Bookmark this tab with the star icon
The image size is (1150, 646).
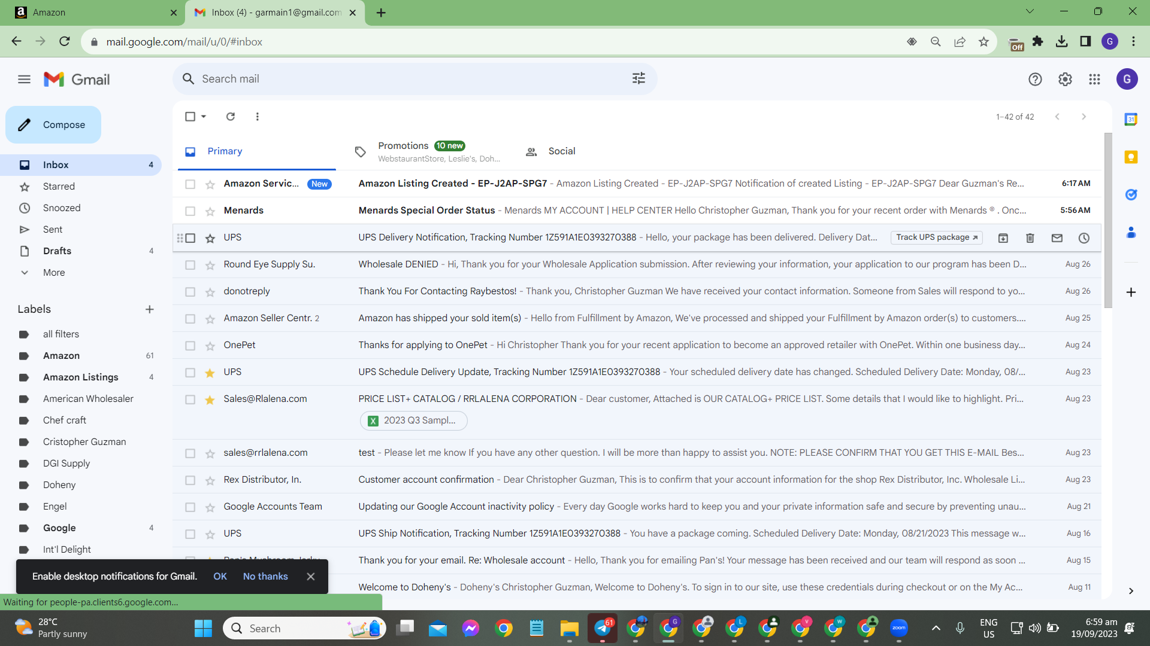[x=983, y=41]
